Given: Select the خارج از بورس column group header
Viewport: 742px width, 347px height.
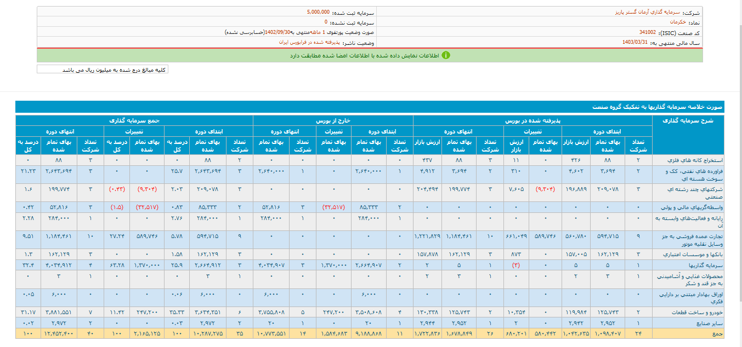Looking at the screenshot, I should (333, 120).
